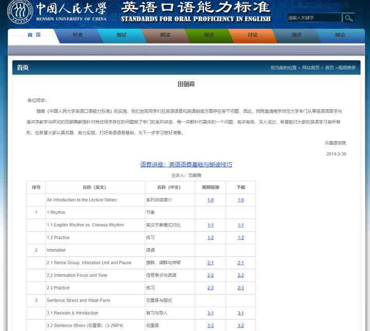Open video link 2-1 for Sense Group
The height and width of the screenshot is (331, 370).
[211, 263]
